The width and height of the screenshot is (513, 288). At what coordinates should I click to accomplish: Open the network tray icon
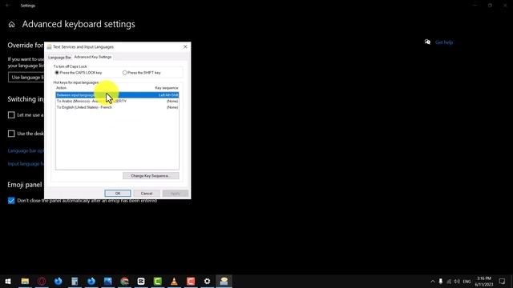point(449,282)
